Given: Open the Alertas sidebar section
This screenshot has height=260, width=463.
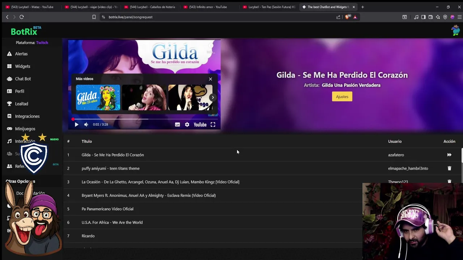Looking at the screenshot, I should click(21, 54).
